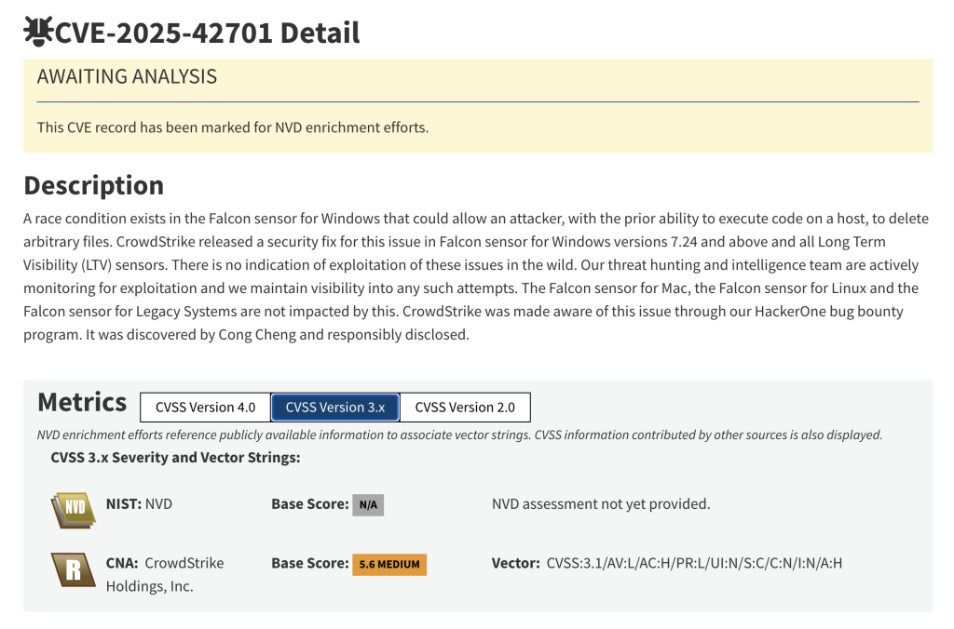954x629 pixels.
Task: Click the AWAITING ANALYSIS banner title
Action: [127, 77]
